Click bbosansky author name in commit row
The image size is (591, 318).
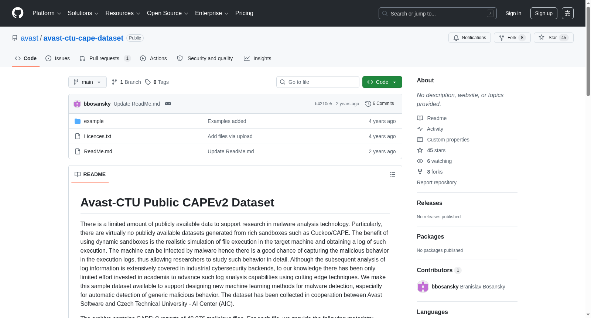(97, 104)
